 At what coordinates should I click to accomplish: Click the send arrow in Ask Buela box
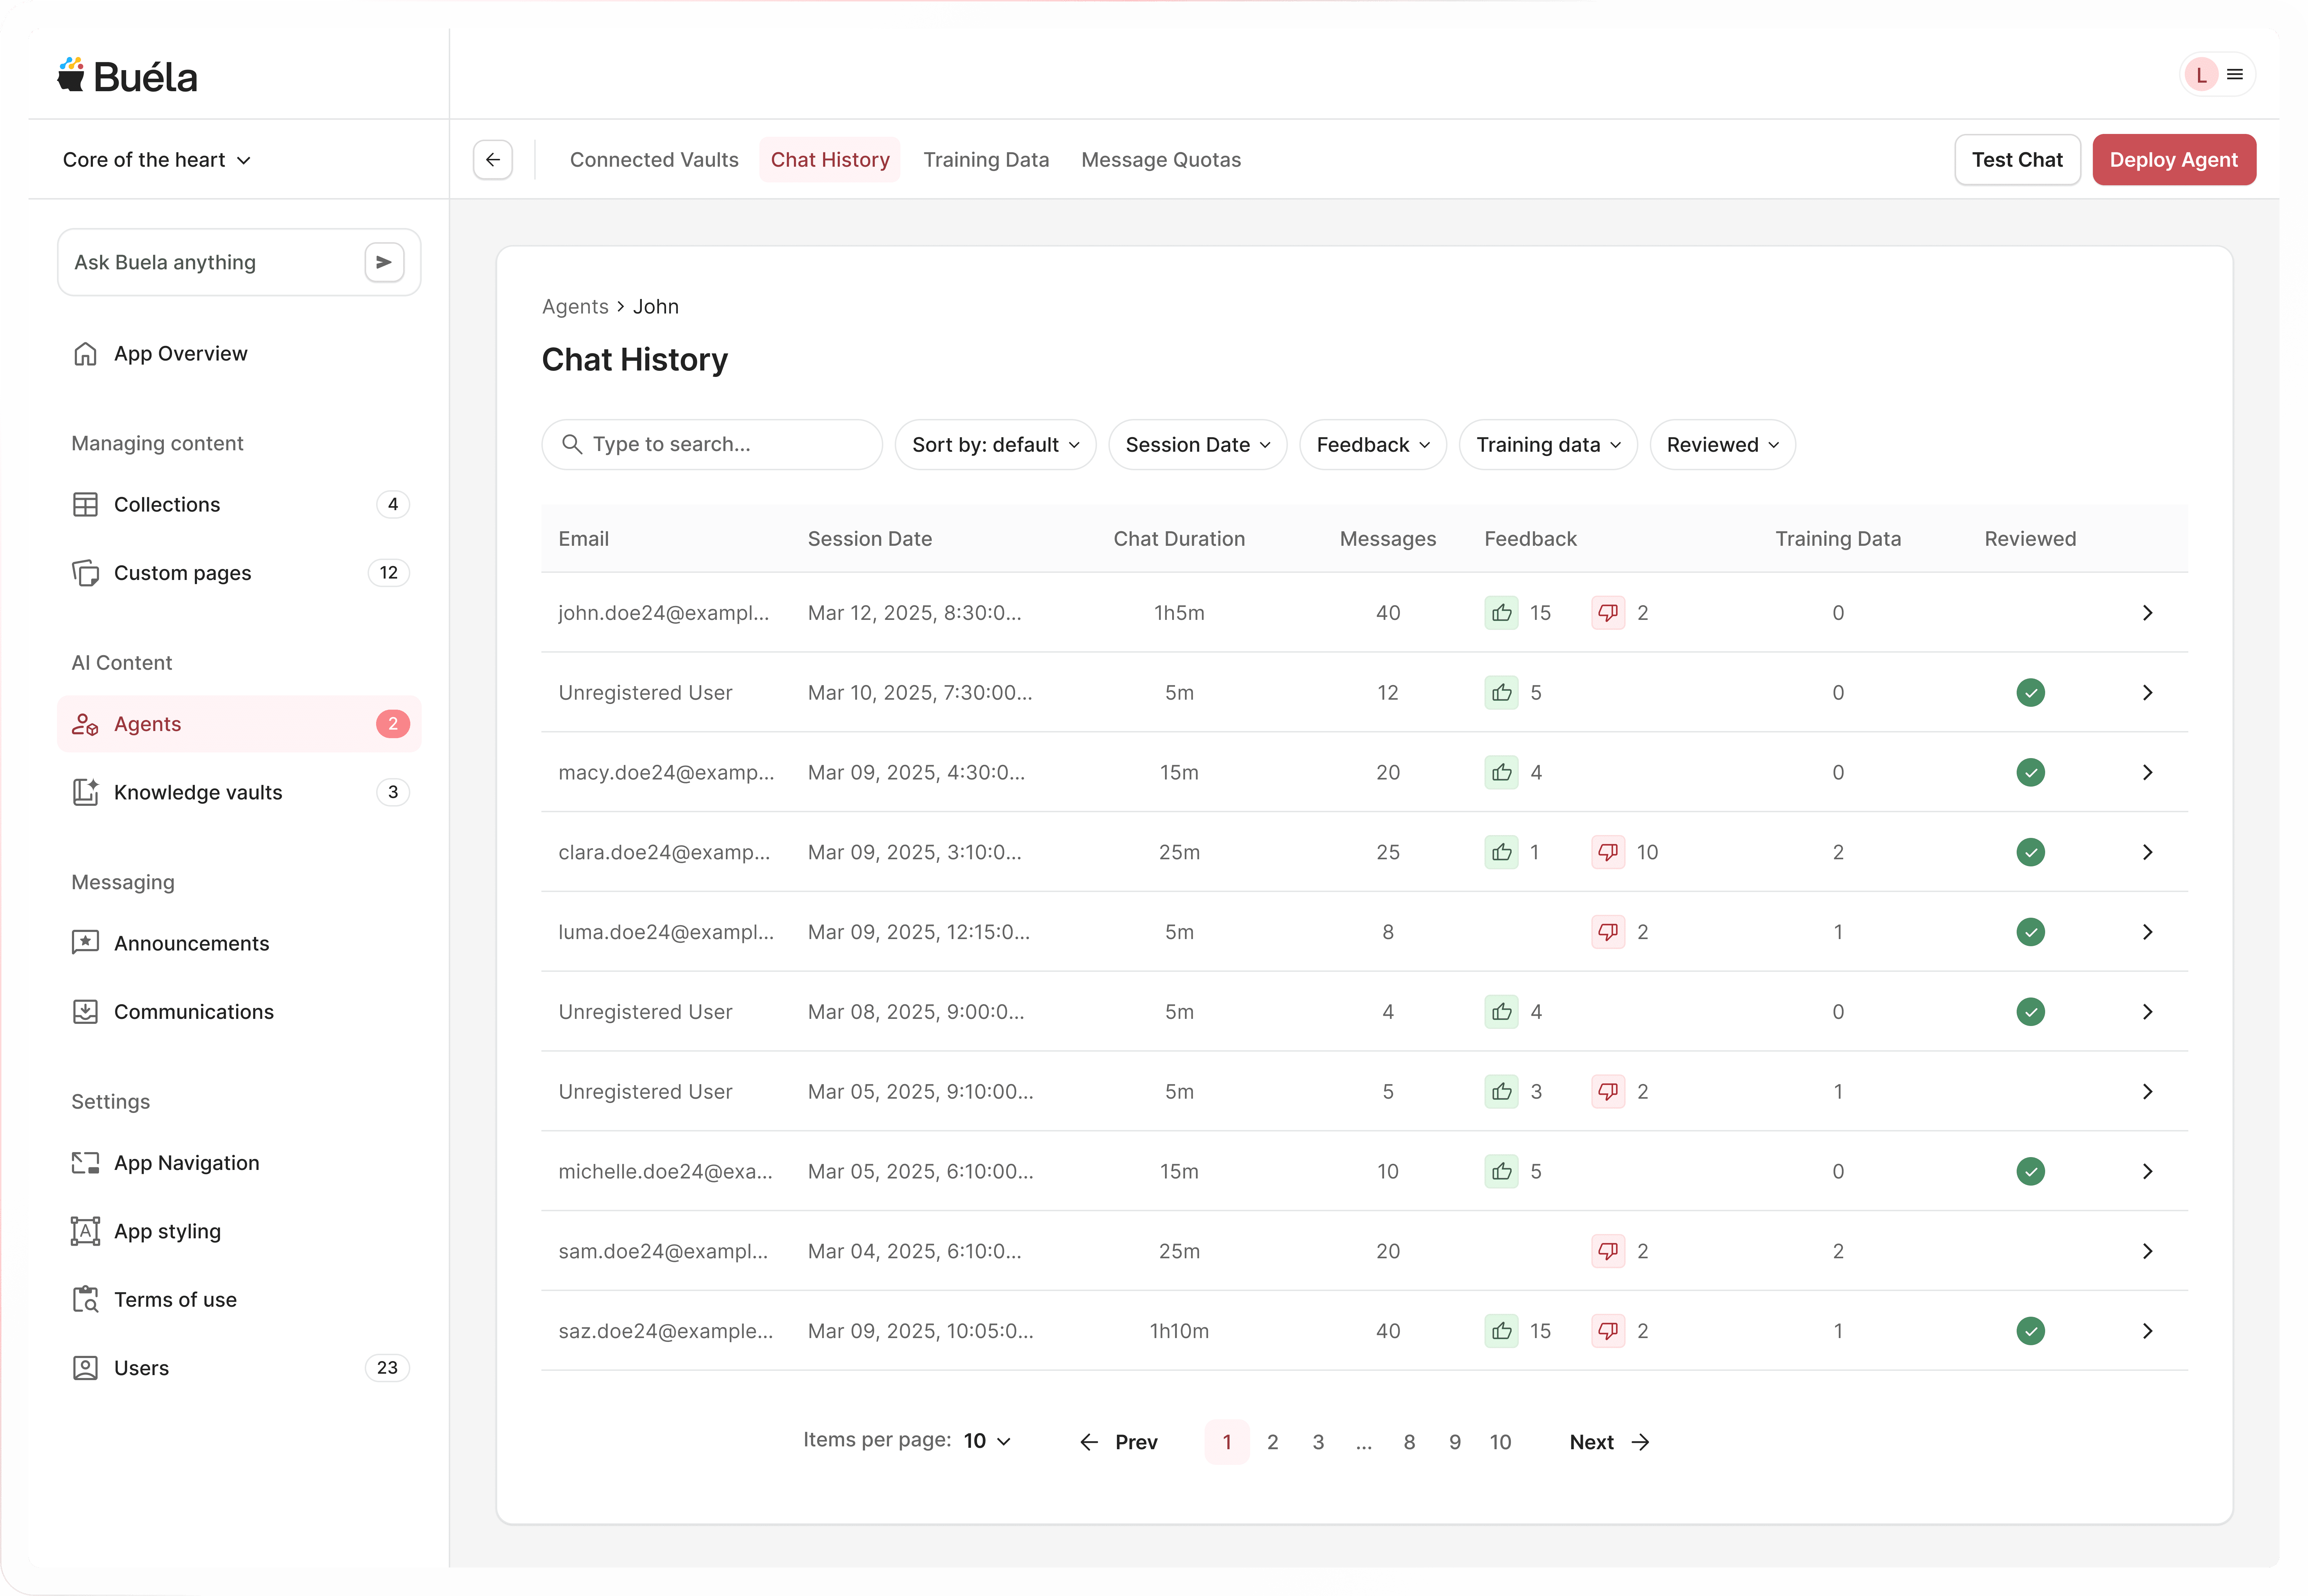pyautogui.click(x=384, y=262)
